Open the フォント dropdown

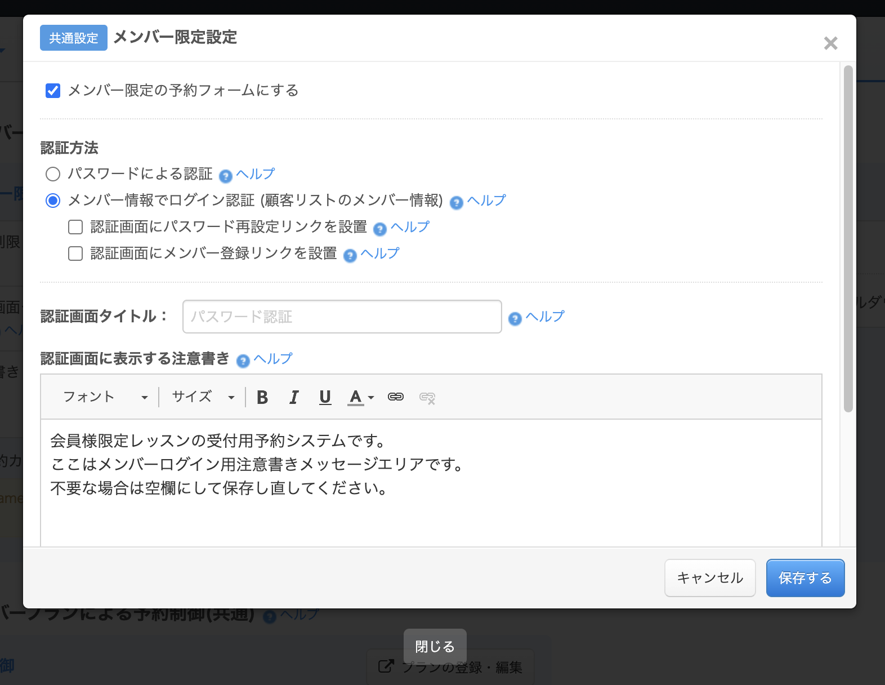105,397
